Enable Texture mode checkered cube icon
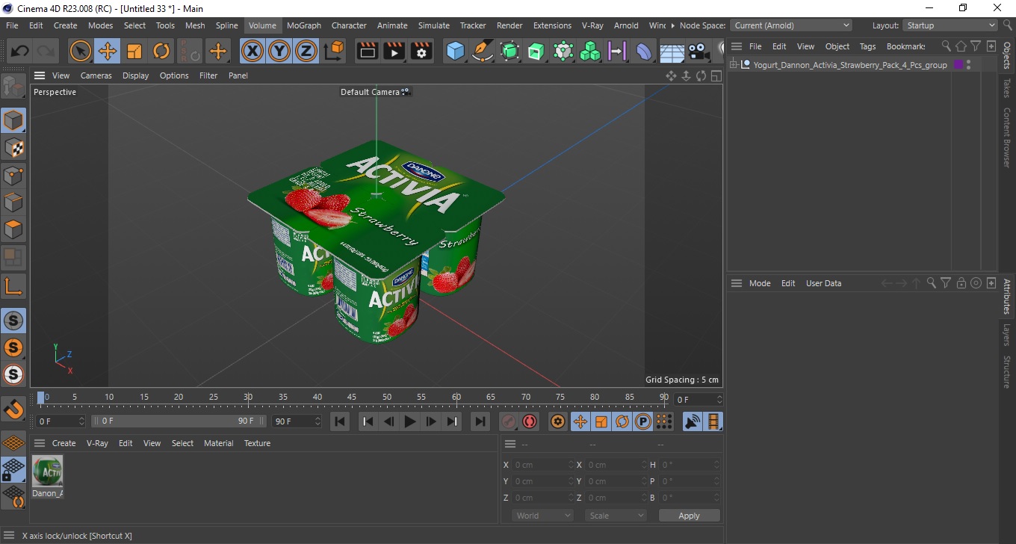This screenshot has height=544, width=1016. pyautogui.click(x=13, y=147)
